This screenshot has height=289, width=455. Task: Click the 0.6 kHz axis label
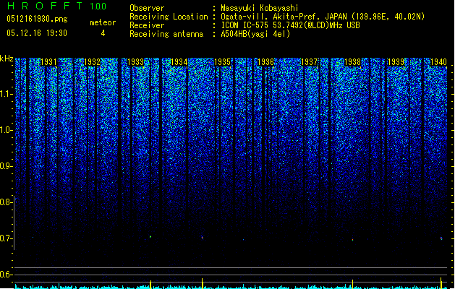(7, 275)
